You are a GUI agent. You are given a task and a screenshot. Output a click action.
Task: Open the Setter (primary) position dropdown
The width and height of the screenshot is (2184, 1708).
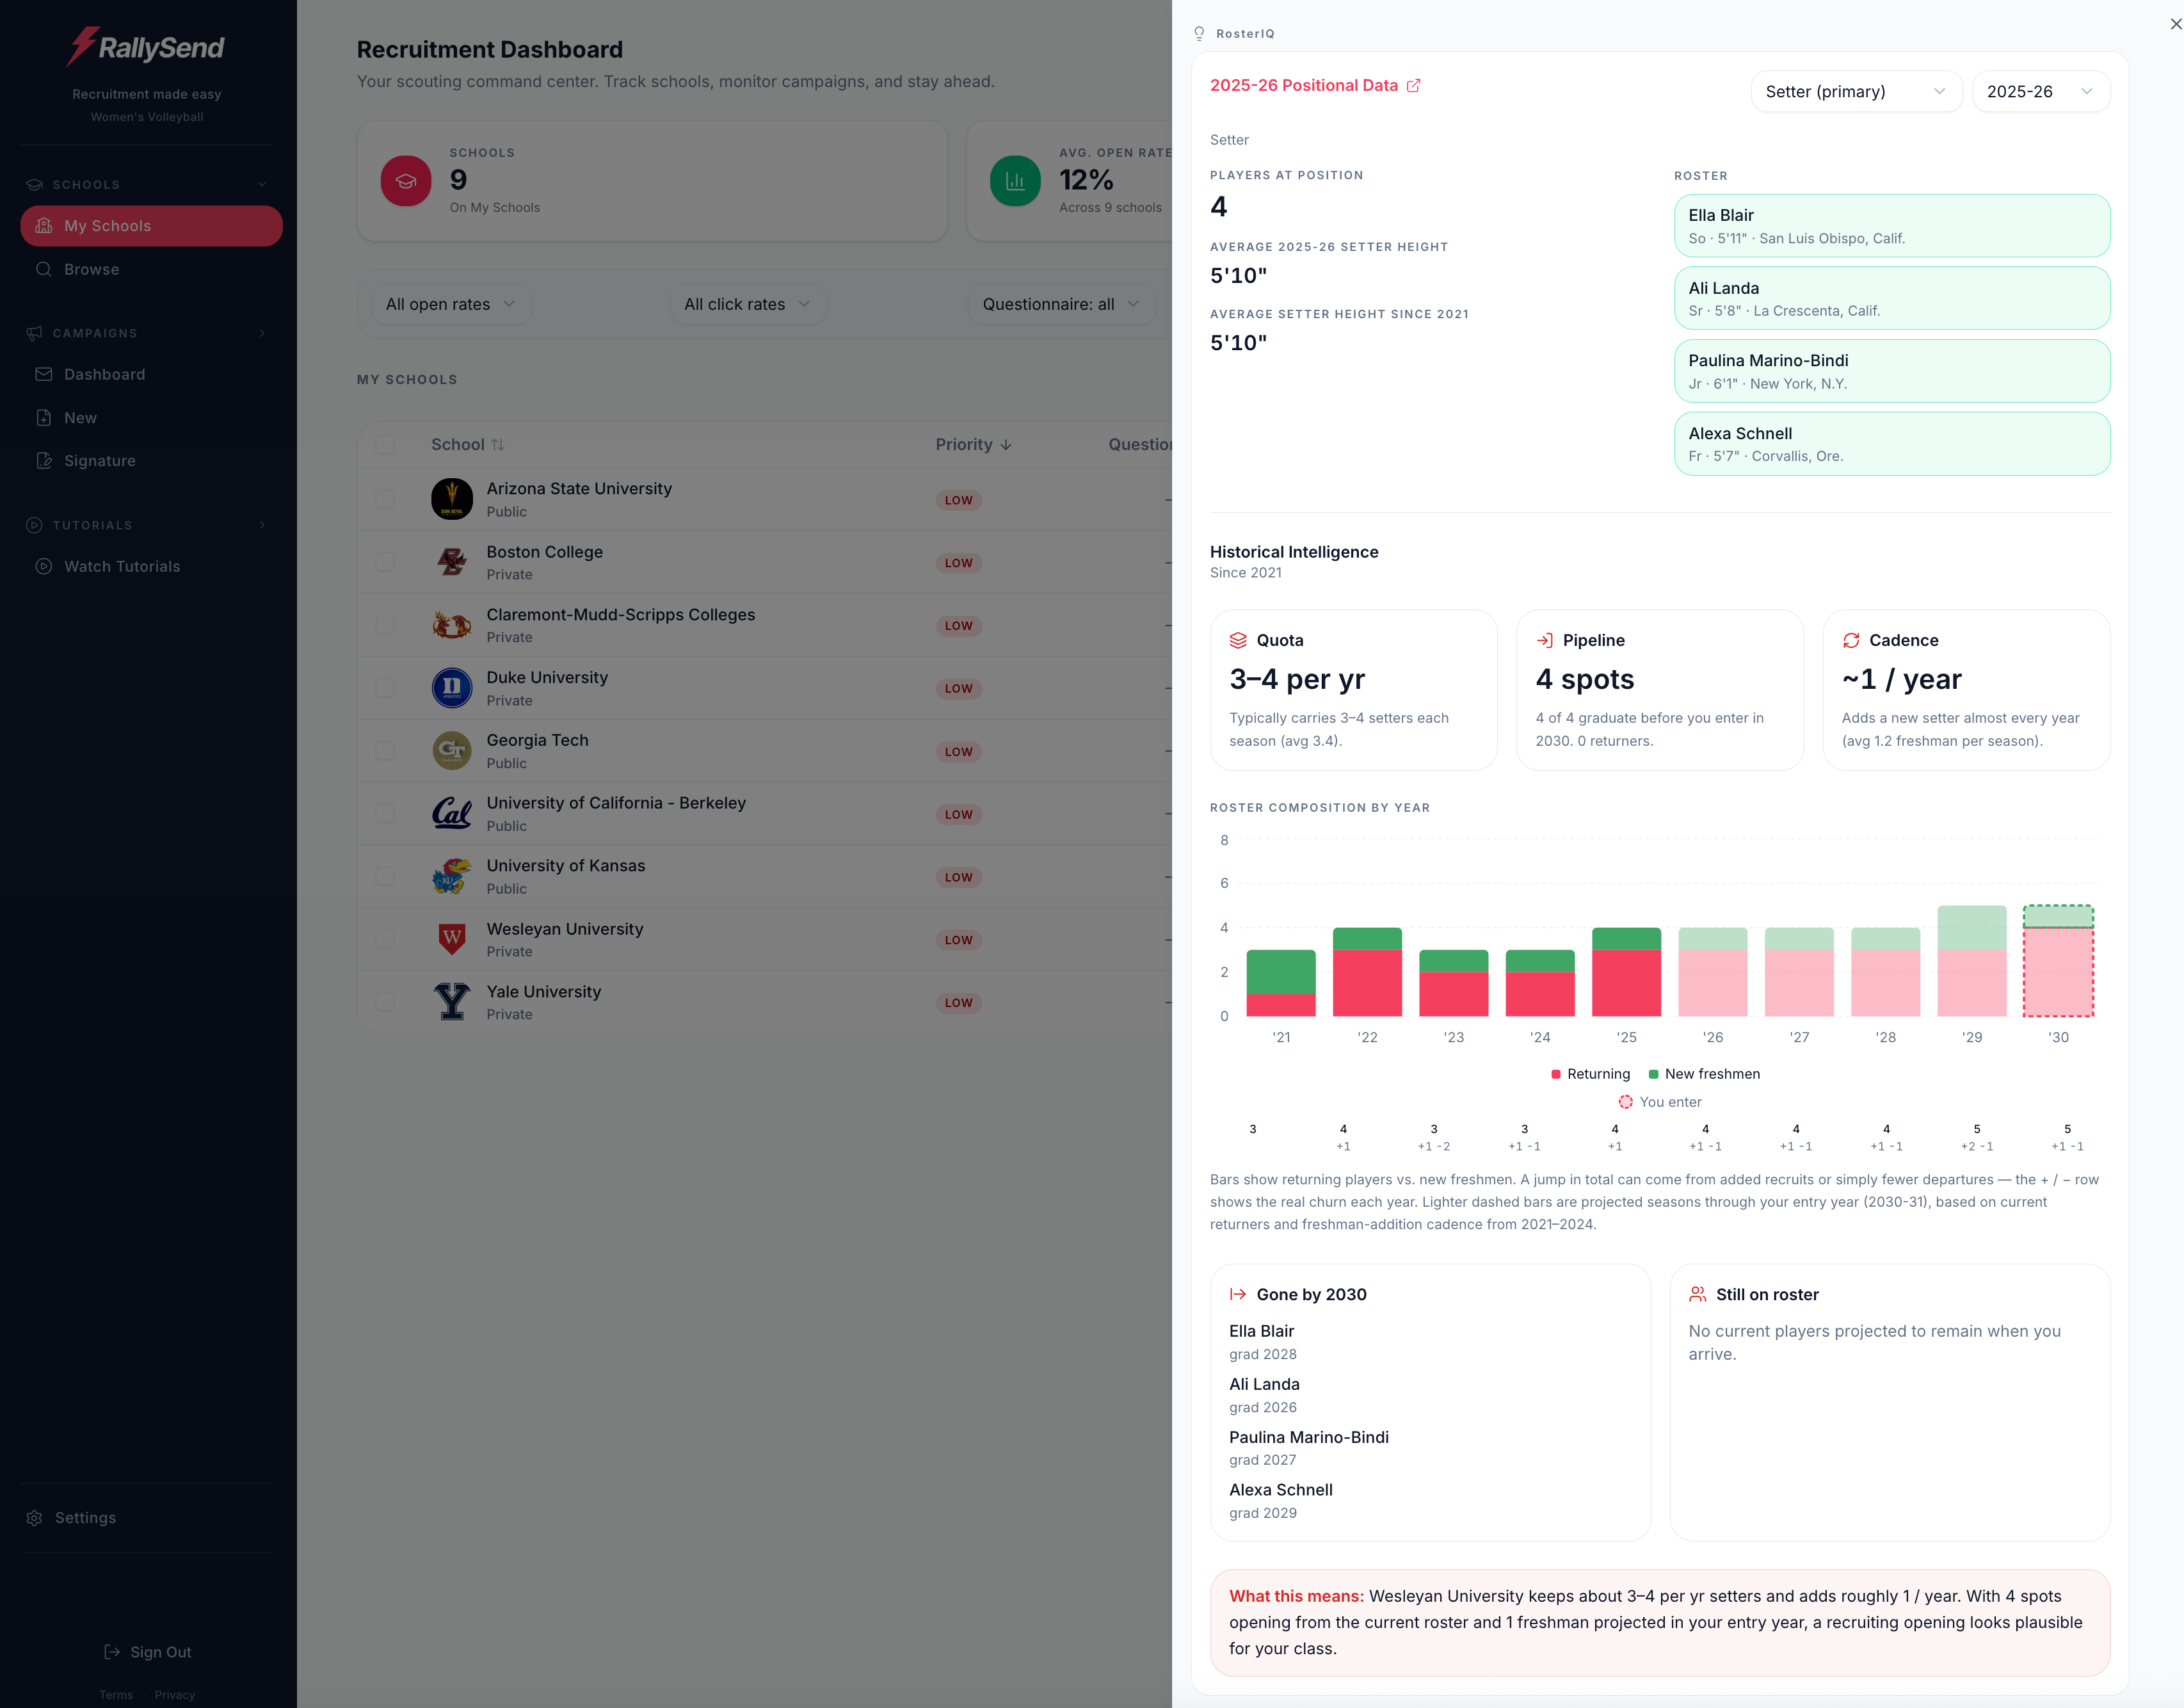[1856, 91]
